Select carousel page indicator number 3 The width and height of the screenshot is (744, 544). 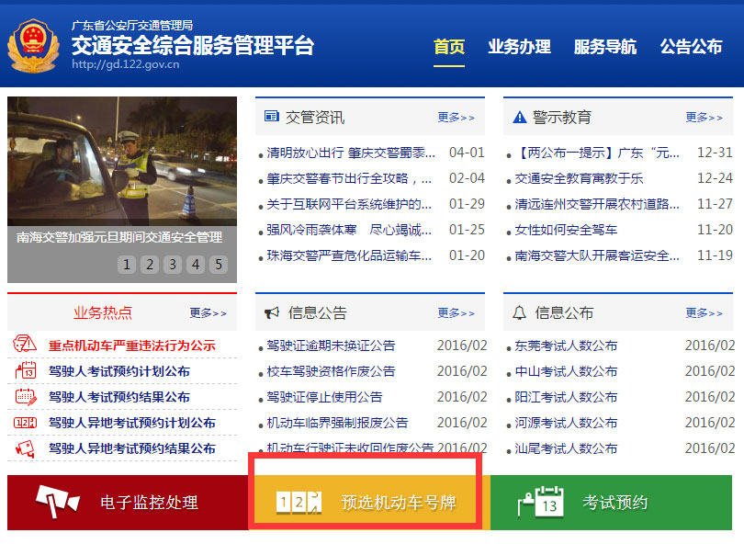[172, 264]
